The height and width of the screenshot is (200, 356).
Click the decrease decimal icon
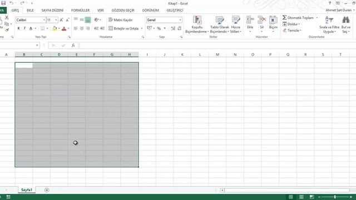[179, 28]
